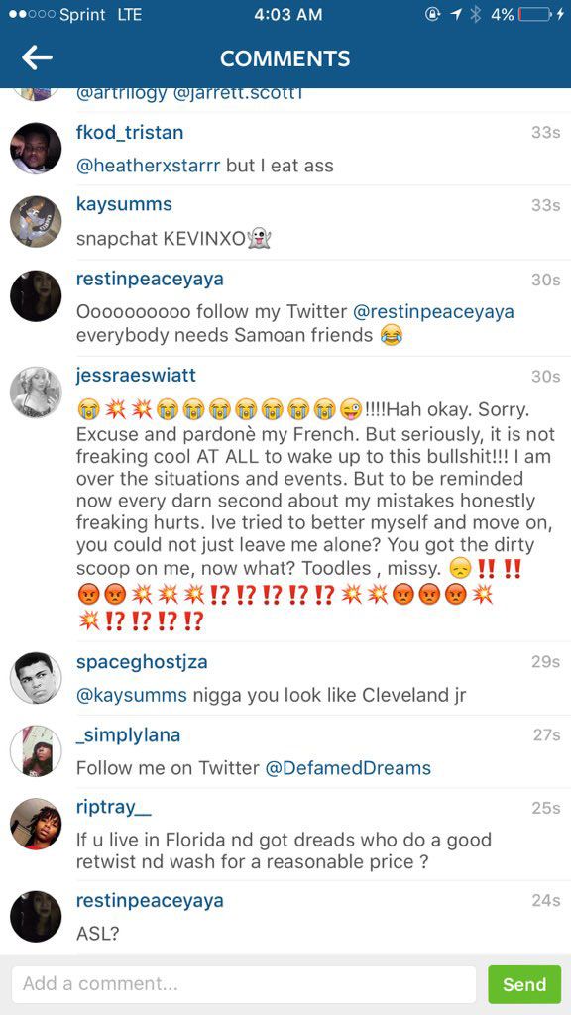Tap the location arrow icon in status bar

pyautogui.click(x=455, y=14)
